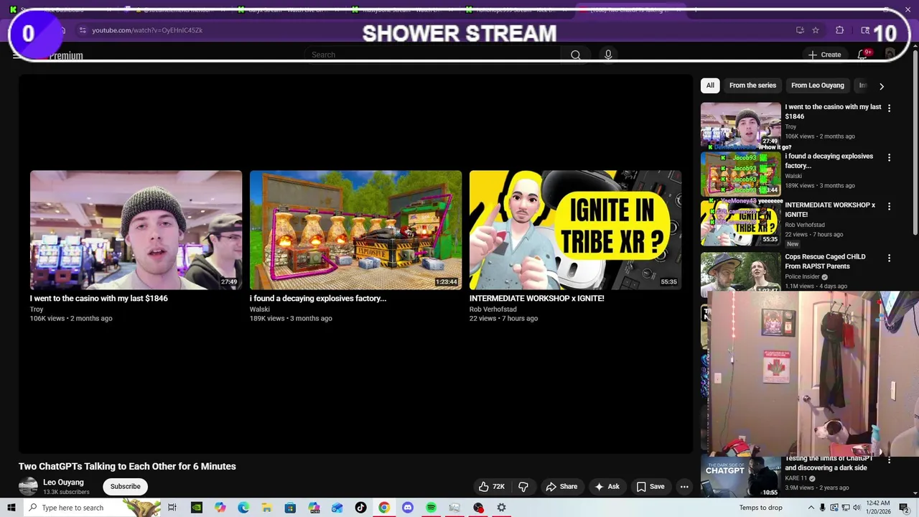Subscribe to Leo Ouyang

tap(126, 486)
